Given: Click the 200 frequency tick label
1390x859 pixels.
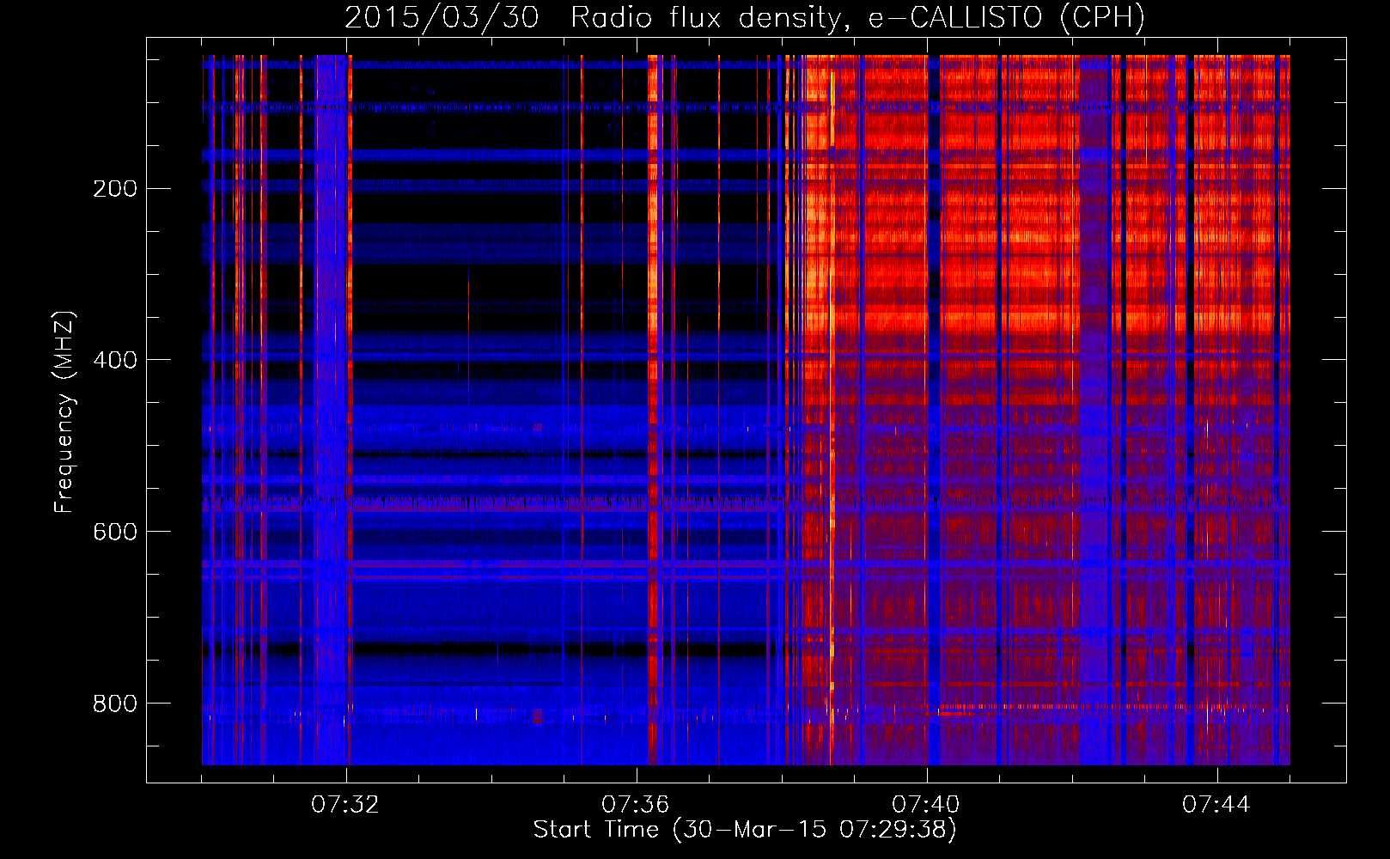Looking at the screenshot, I should [x=115, y=189].
